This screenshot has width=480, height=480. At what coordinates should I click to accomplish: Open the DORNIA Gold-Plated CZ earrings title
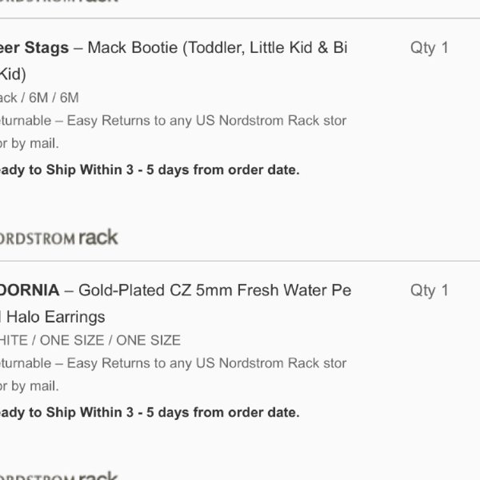[176, 303]
